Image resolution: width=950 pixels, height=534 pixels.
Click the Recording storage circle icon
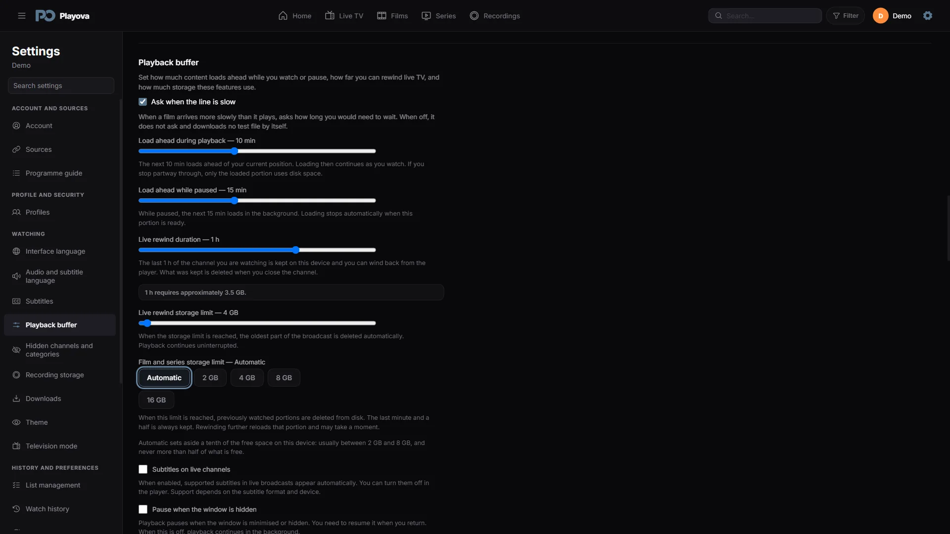click(16, 375)
